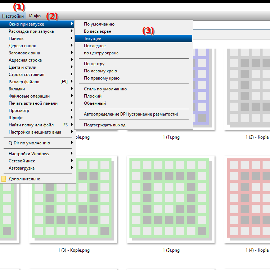Click file name 1 (3).png

pyautogui.click(x=171, y=250)
